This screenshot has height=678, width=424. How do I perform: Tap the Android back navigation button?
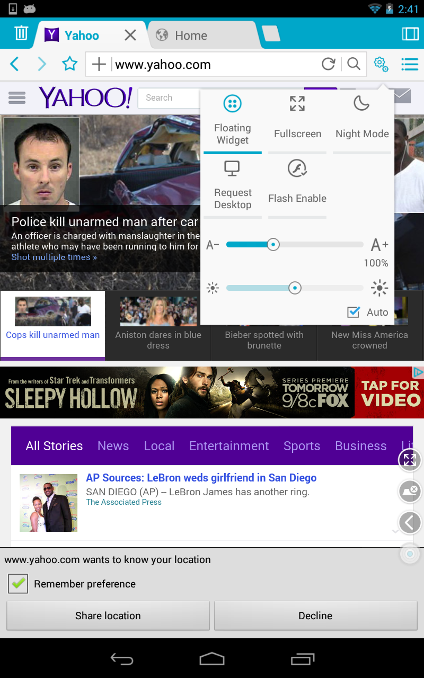coord(121,658)
